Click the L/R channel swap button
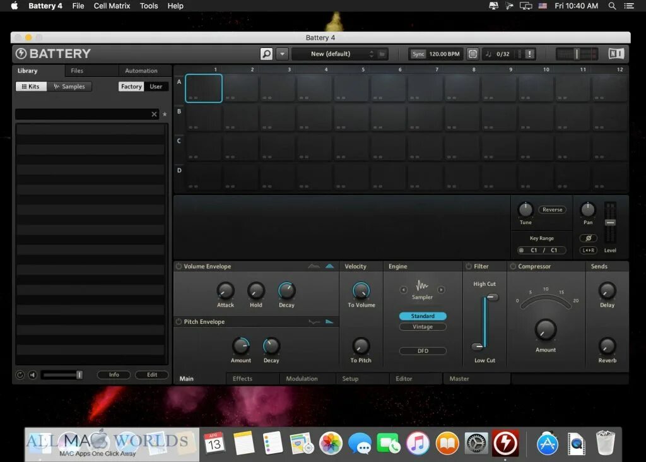646x462 pixels. pos(589,250)
